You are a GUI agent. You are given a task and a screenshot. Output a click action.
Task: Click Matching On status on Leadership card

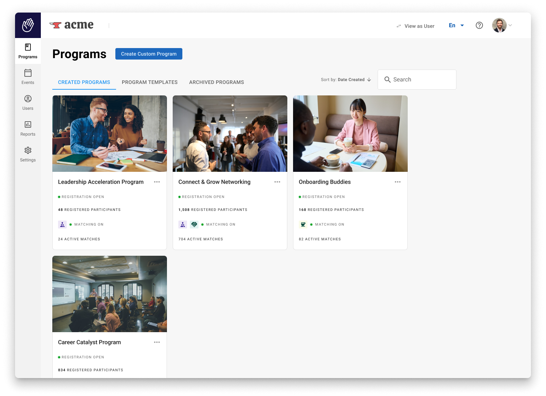86,225
